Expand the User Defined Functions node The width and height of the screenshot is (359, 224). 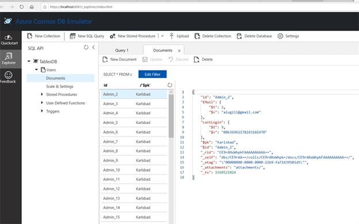coord(42,103)
